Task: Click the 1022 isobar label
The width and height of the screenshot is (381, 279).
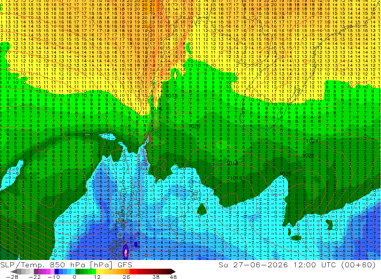Action: (308, 156)
